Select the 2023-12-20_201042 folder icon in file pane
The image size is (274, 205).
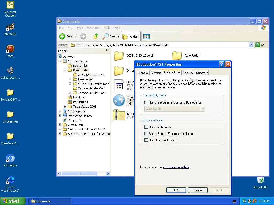pyautogui.click(x=119, y=56)
